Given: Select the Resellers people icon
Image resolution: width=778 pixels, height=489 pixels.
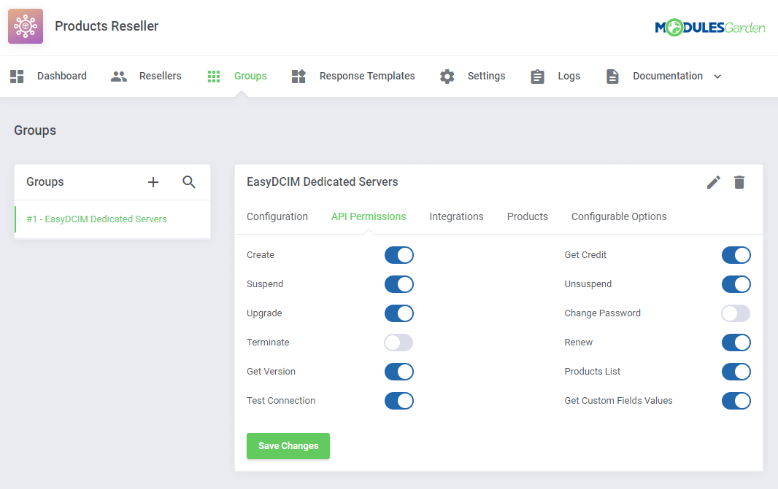Looking at the screenshot, I should click(x=118, y=76).
